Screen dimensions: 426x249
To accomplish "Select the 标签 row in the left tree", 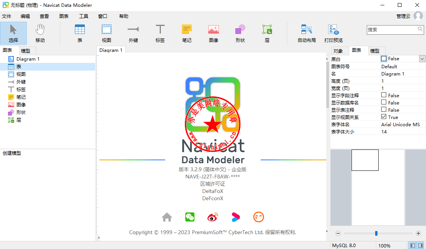I will pos(47,90).
